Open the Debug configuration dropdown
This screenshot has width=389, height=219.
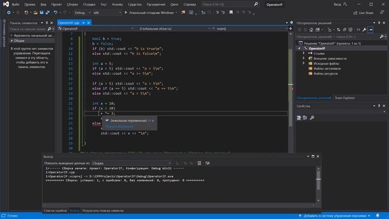pyautogui.click(x=83, y=12)
